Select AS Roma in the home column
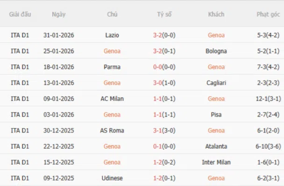 tap(112, 130)
